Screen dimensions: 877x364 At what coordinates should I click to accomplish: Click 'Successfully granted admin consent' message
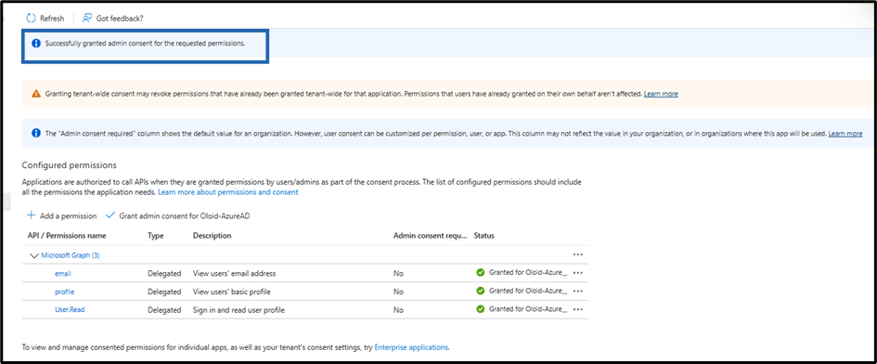click(146, 44)
